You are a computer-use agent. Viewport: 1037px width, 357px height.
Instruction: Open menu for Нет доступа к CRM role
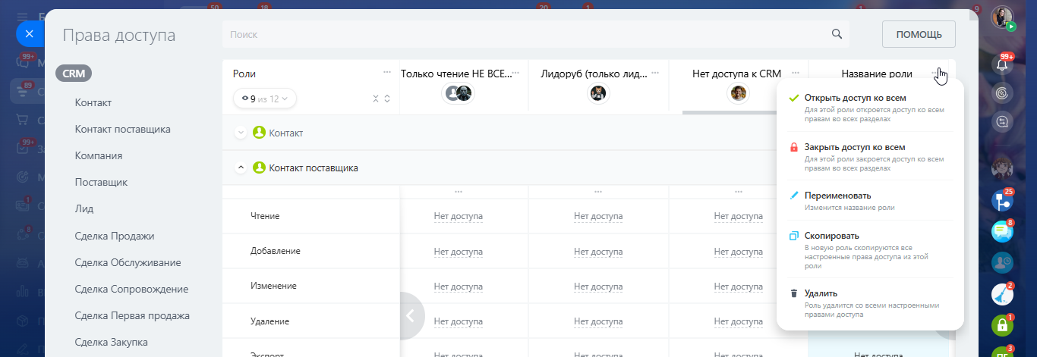point(796,72)
